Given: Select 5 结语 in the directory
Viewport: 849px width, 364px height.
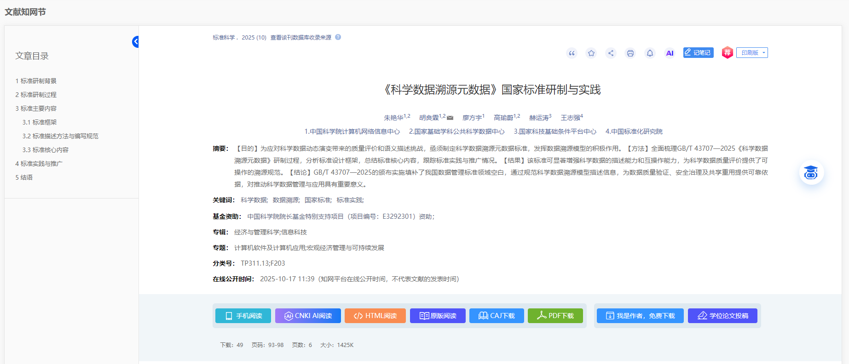Looking at the screenshot, I should click(24, 177).
